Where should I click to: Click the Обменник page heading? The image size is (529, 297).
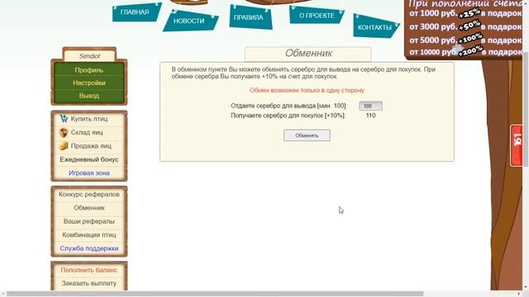click(308, 53)
